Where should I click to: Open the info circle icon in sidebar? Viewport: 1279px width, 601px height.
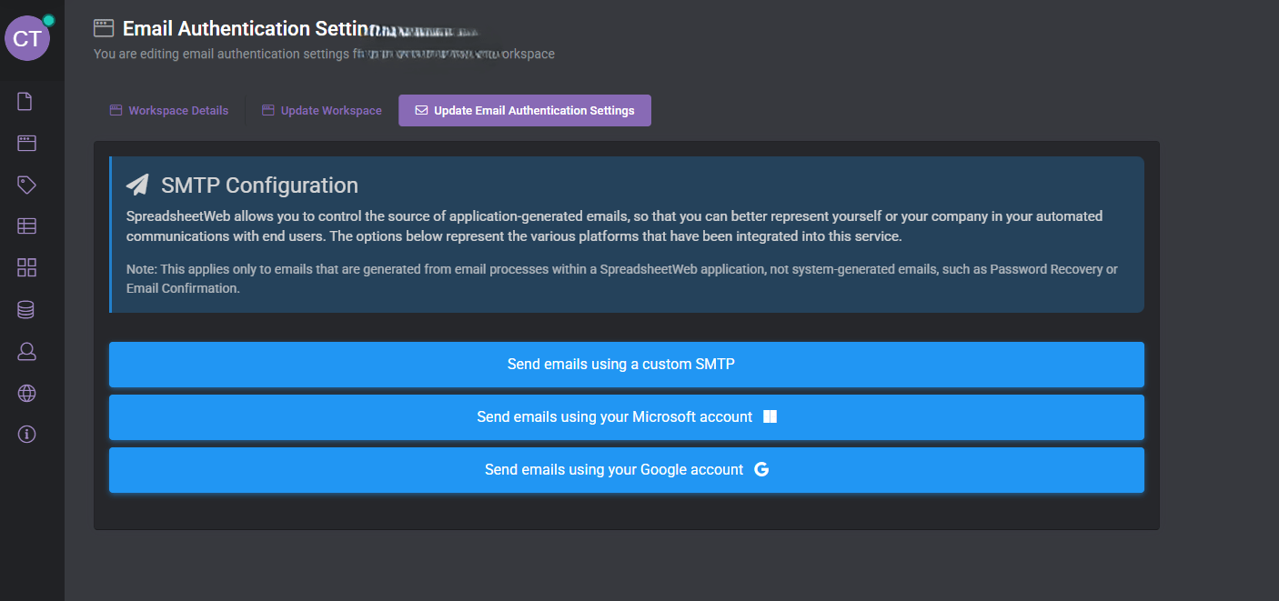26,434
